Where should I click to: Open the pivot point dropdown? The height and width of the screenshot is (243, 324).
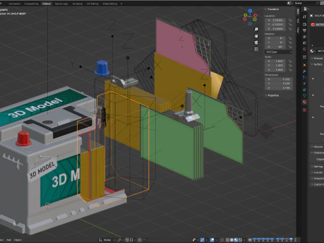[x=120, y=240]
